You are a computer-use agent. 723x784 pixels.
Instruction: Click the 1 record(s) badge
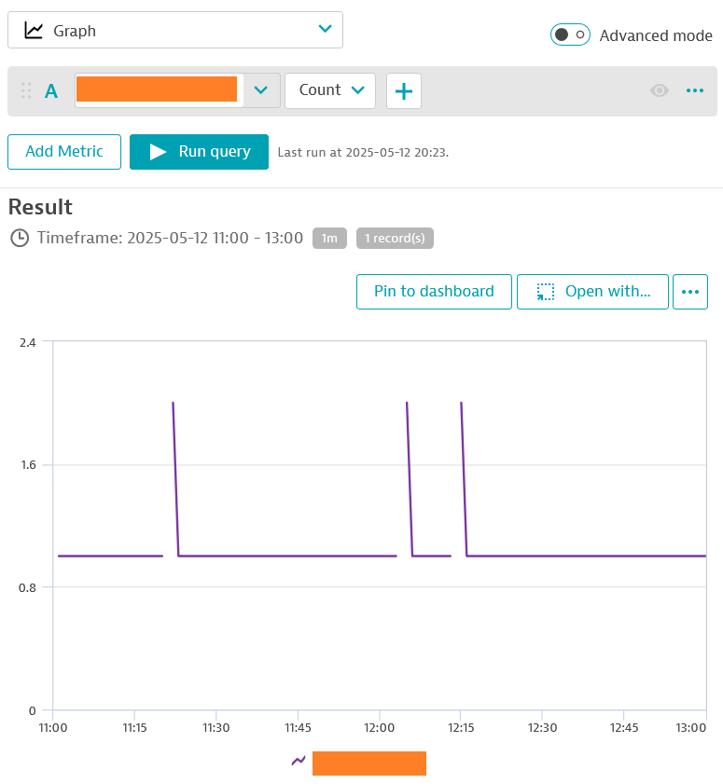[x=395, y=238]
